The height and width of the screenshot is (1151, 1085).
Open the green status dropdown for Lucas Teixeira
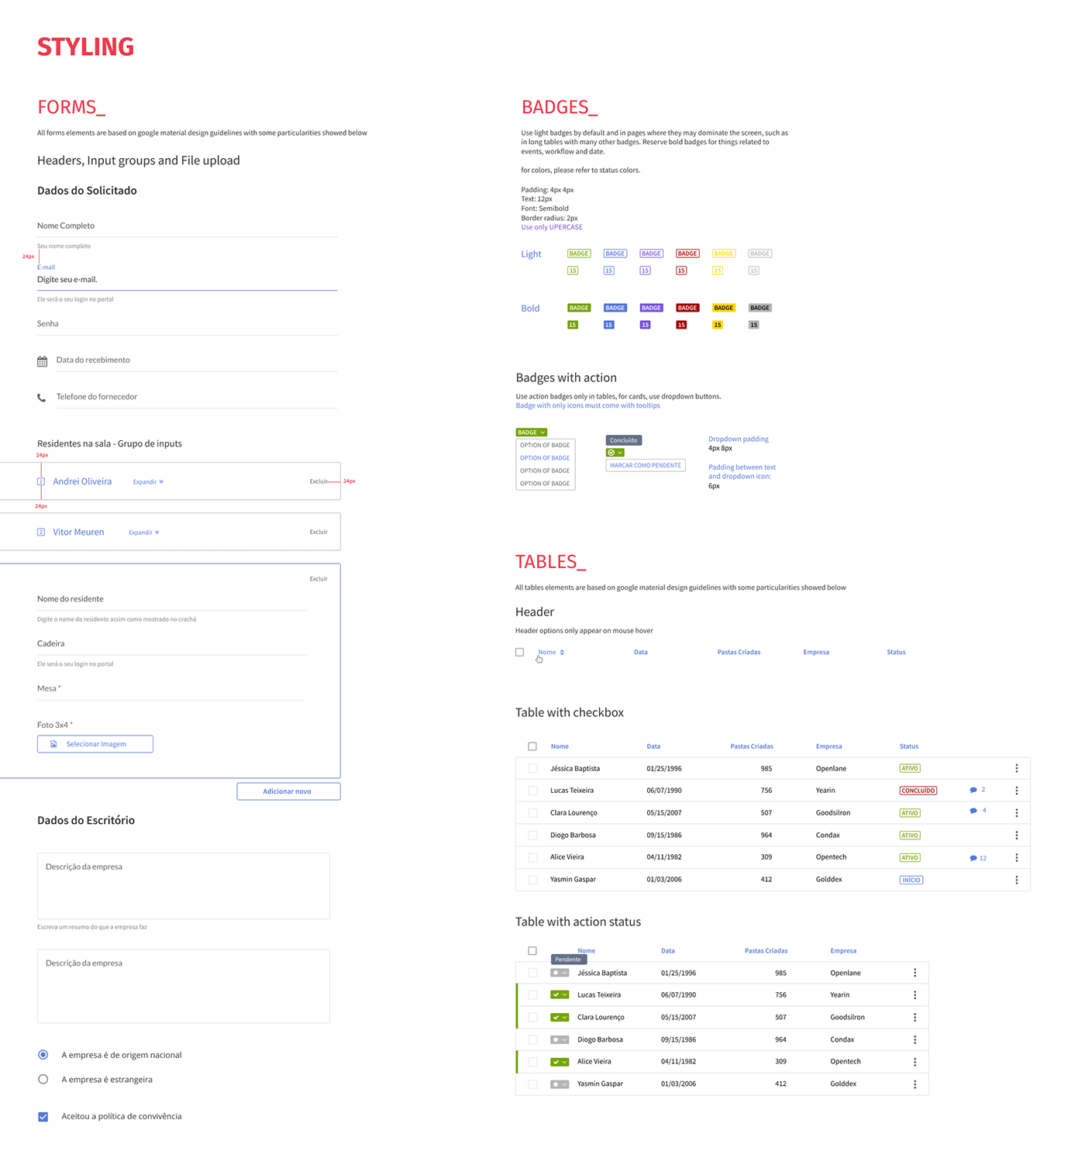click(560, 994)
